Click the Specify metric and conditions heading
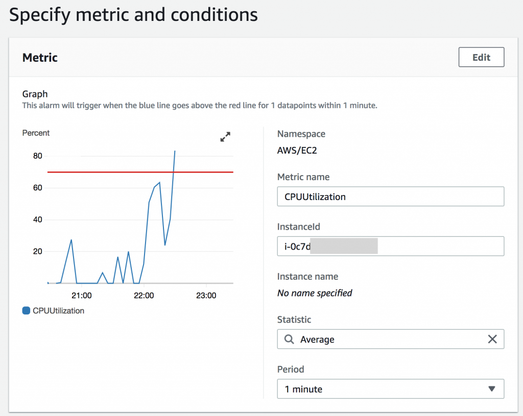This screenshot has width=523, height=416. [133, 15]
